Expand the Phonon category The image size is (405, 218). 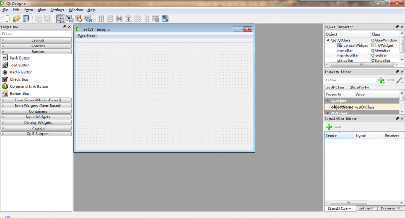tap(36, 128)
